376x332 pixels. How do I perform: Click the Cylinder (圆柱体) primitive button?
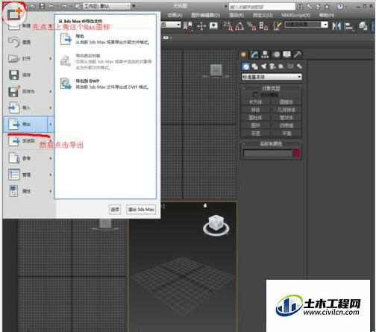pyautogui.click(x=256, y=118)
